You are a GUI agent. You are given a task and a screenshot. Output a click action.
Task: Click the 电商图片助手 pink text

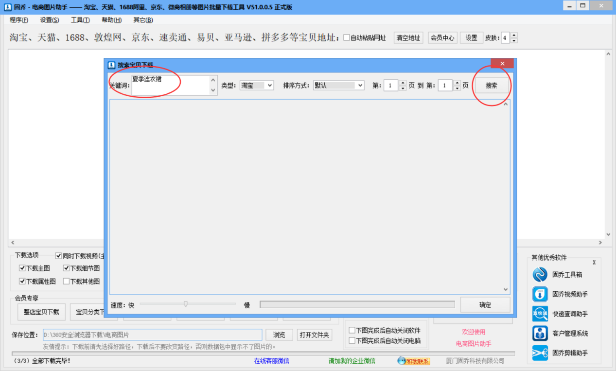coord(474,344)
